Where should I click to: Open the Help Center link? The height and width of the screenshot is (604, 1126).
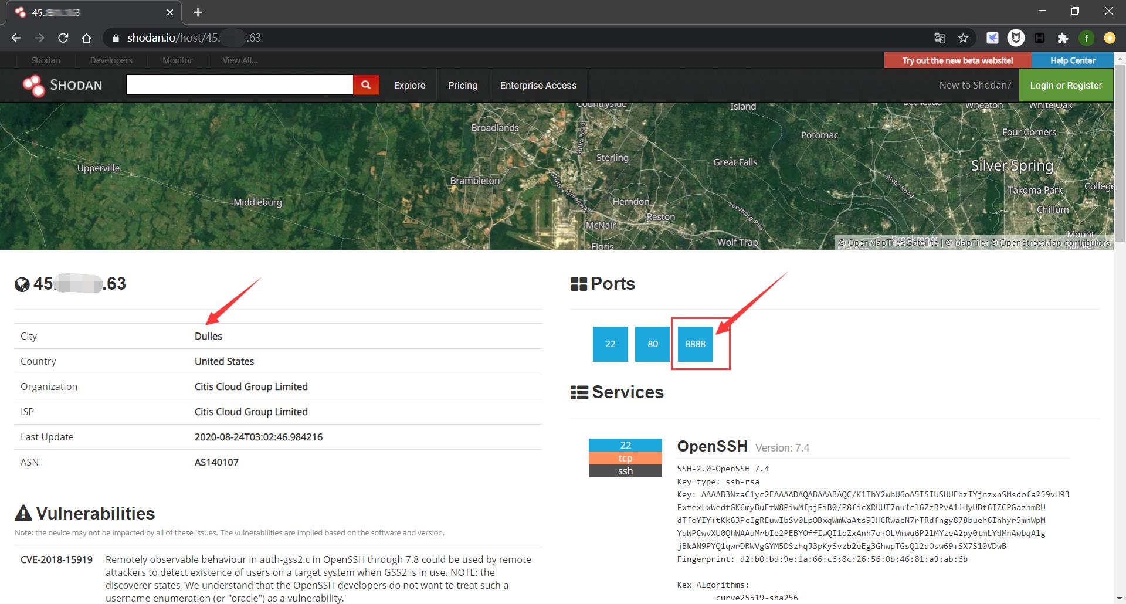click(1073, 60)
